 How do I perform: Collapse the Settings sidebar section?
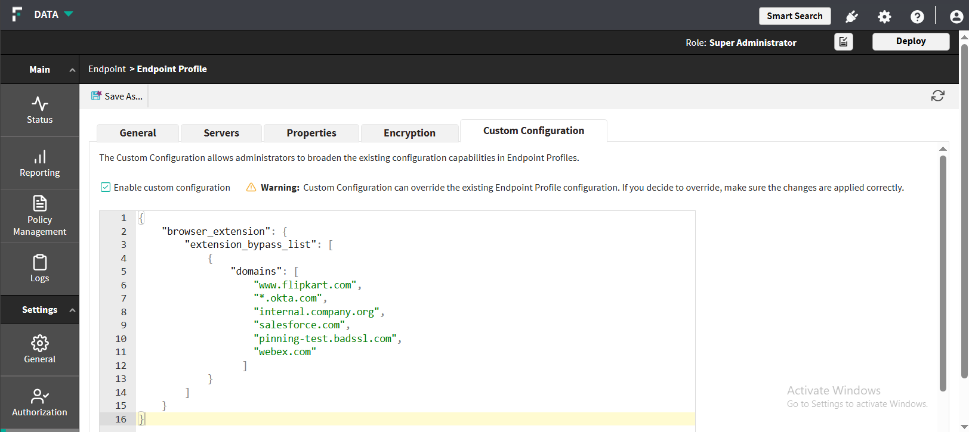(72, 310)
